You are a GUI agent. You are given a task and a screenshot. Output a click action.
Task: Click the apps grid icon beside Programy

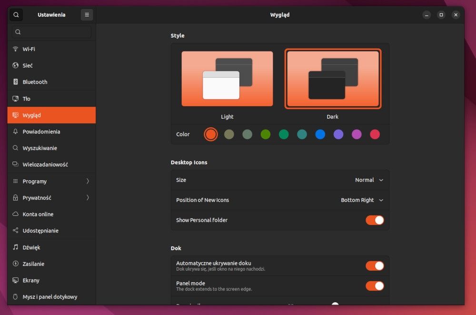[x=16, y=181]
